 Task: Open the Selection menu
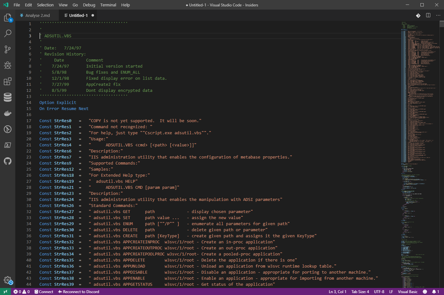pos(45,5)
